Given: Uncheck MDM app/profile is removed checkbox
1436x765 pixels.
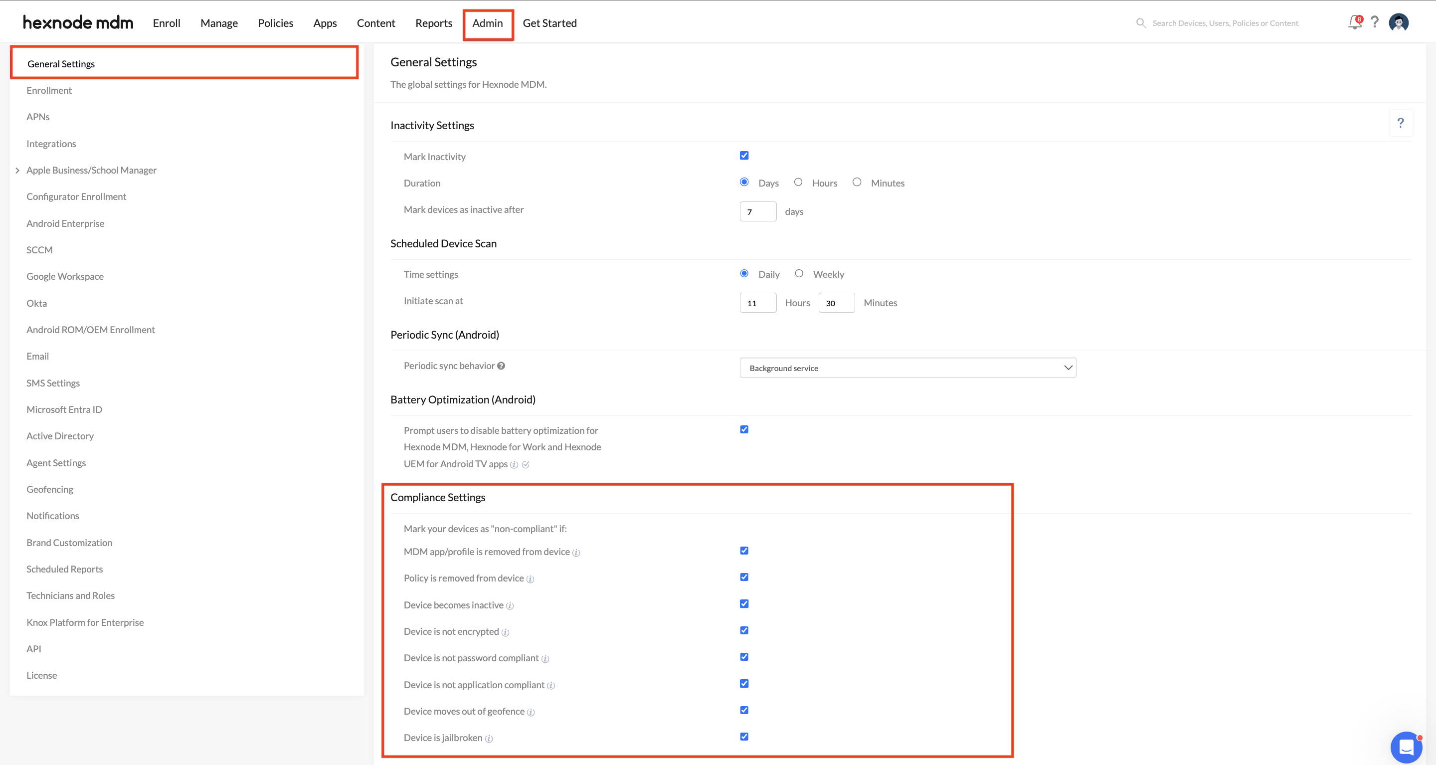Looking at the screenshot, I should tap(743, 551).
